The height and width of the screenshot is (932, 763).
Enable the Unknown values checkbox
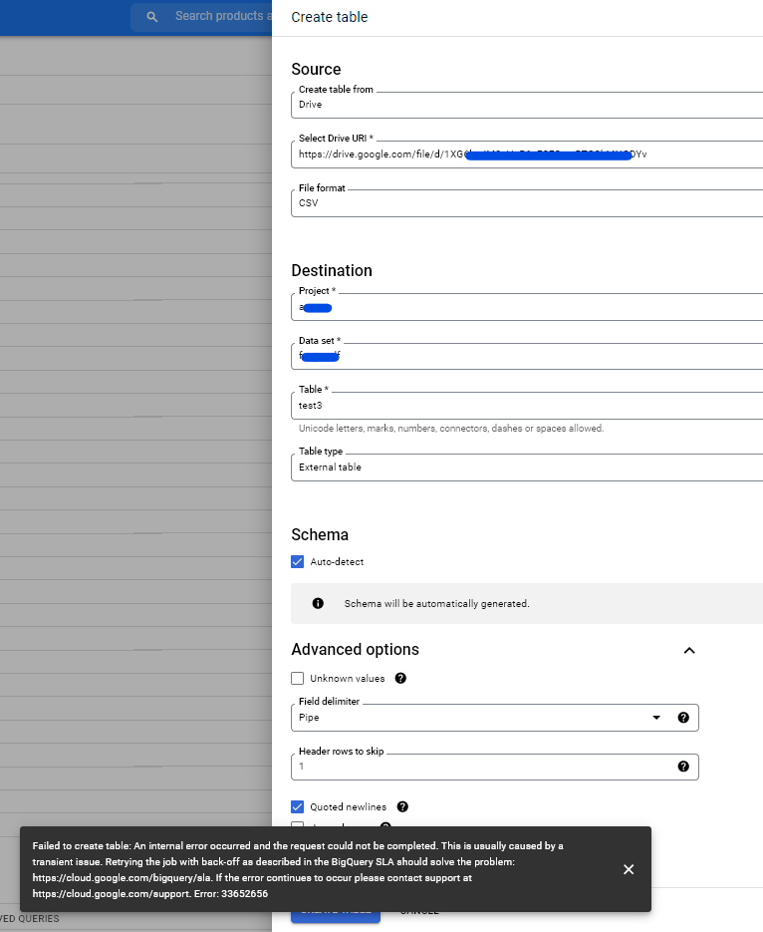298,678
